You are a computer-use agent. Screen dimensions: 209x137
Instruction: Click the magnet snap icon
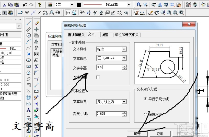pos(139,5)
